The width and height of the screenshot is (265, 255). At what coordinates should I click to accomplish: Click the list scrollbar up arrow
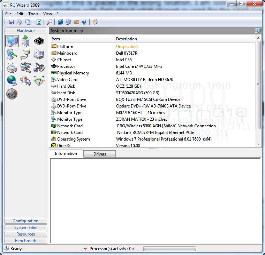[258, 38]
